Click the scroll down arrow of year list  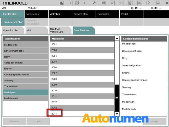click(117, 114)
